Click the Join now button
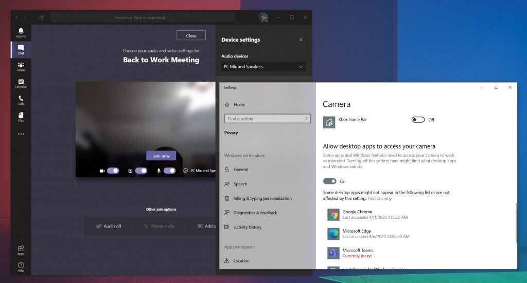527x283 pixels. click(x=161, y=156)
